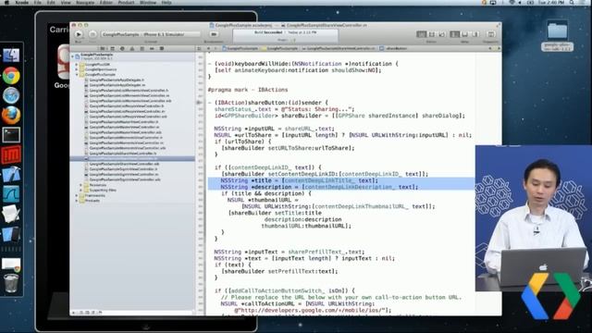Viewport: 592px width, 333px height.
Task: Click the '[shareBuilder setPrefillText:text];' line
Action: tap(279, 271)
